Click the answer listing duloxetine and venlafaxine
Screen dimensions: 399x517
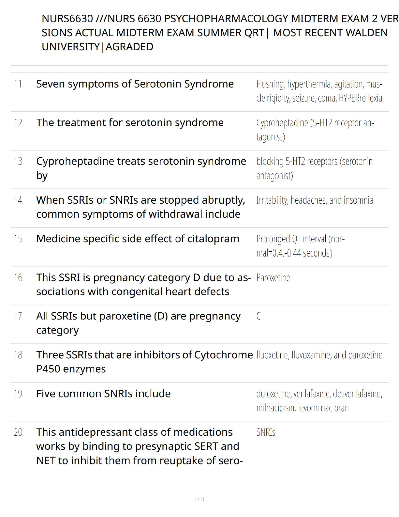(319, 400)
